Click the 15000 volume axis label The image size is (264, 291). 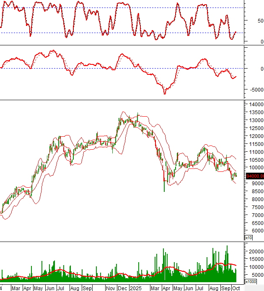point(255,259)
